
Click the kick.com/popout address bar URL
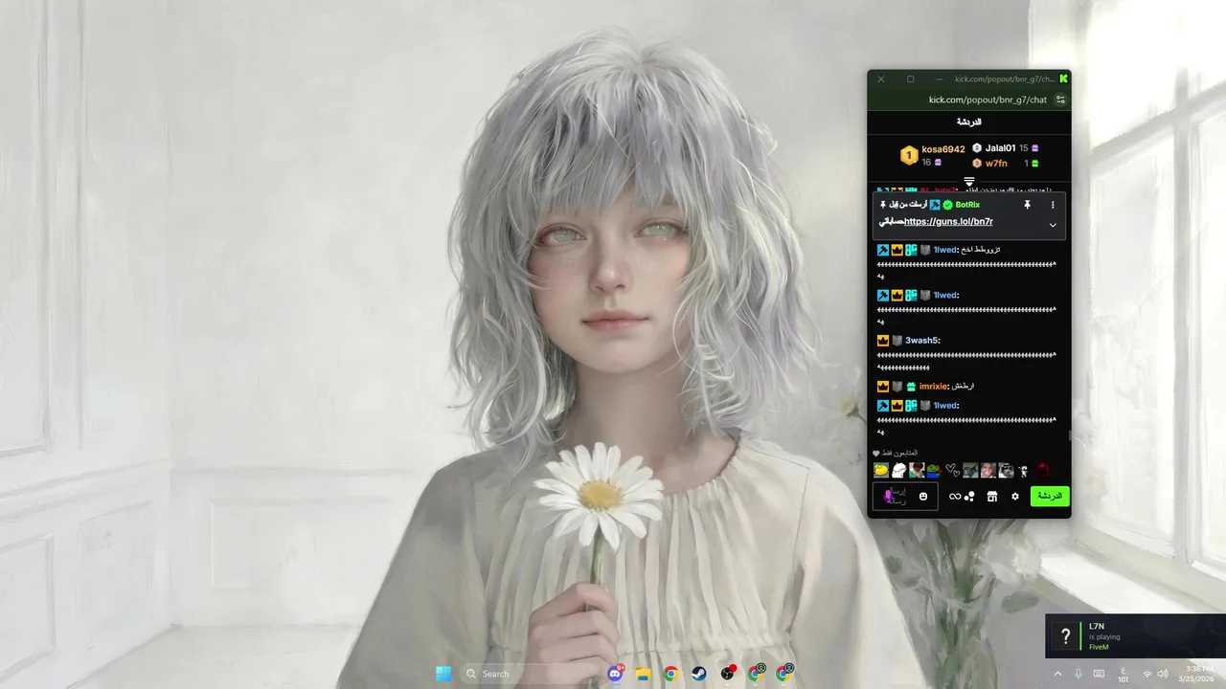tap(988, 100)
